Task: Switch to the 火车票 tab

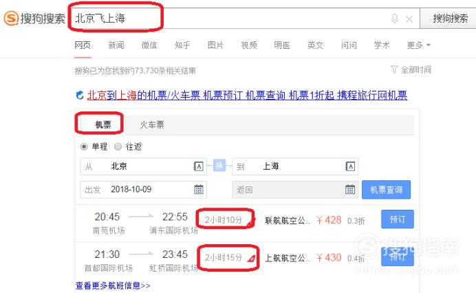Action: (x=152, y=124)
